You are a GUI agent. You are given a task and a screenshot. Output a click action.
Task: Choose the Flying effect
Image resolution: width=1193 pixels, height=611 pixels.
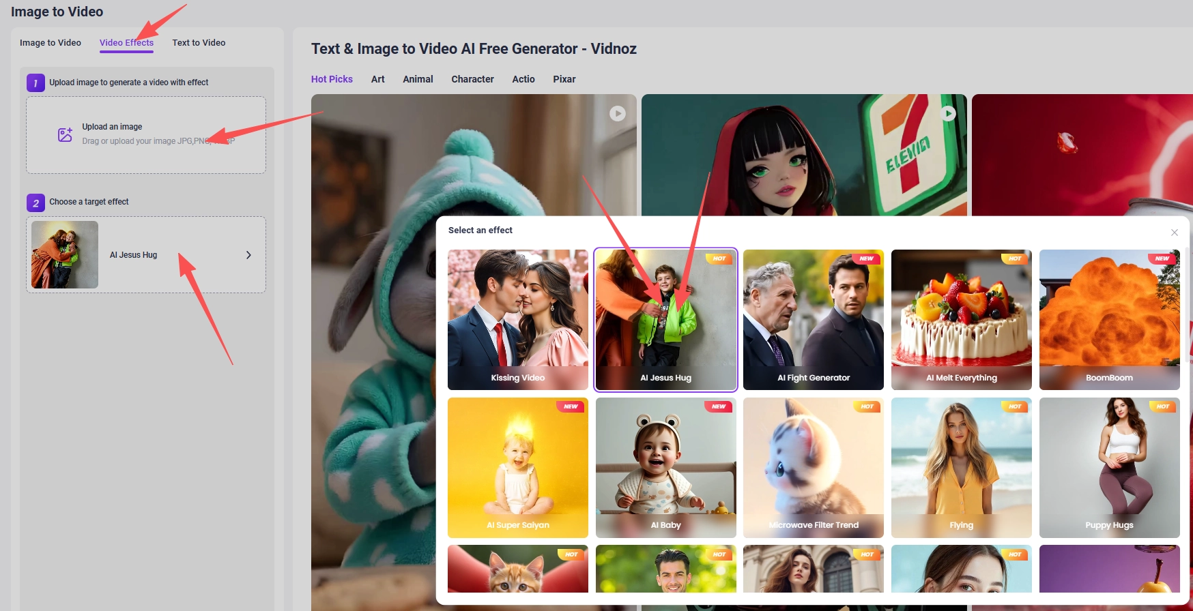point(962,468)
